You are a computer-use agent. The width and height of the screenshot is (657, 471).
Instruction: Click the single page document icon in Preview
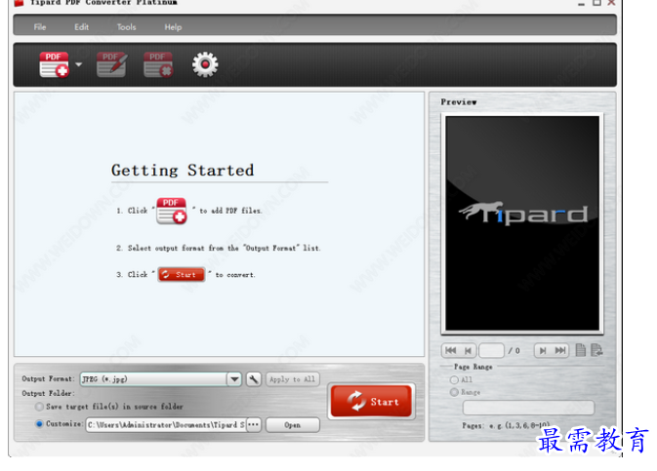(580, 350)
